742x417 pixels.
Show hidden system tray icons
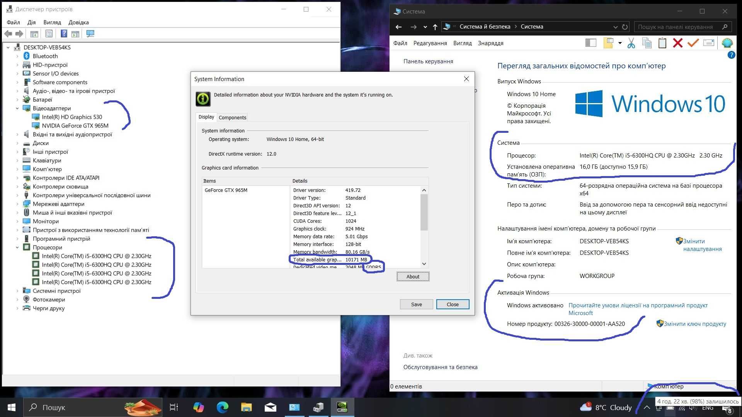tap(647, 407)
